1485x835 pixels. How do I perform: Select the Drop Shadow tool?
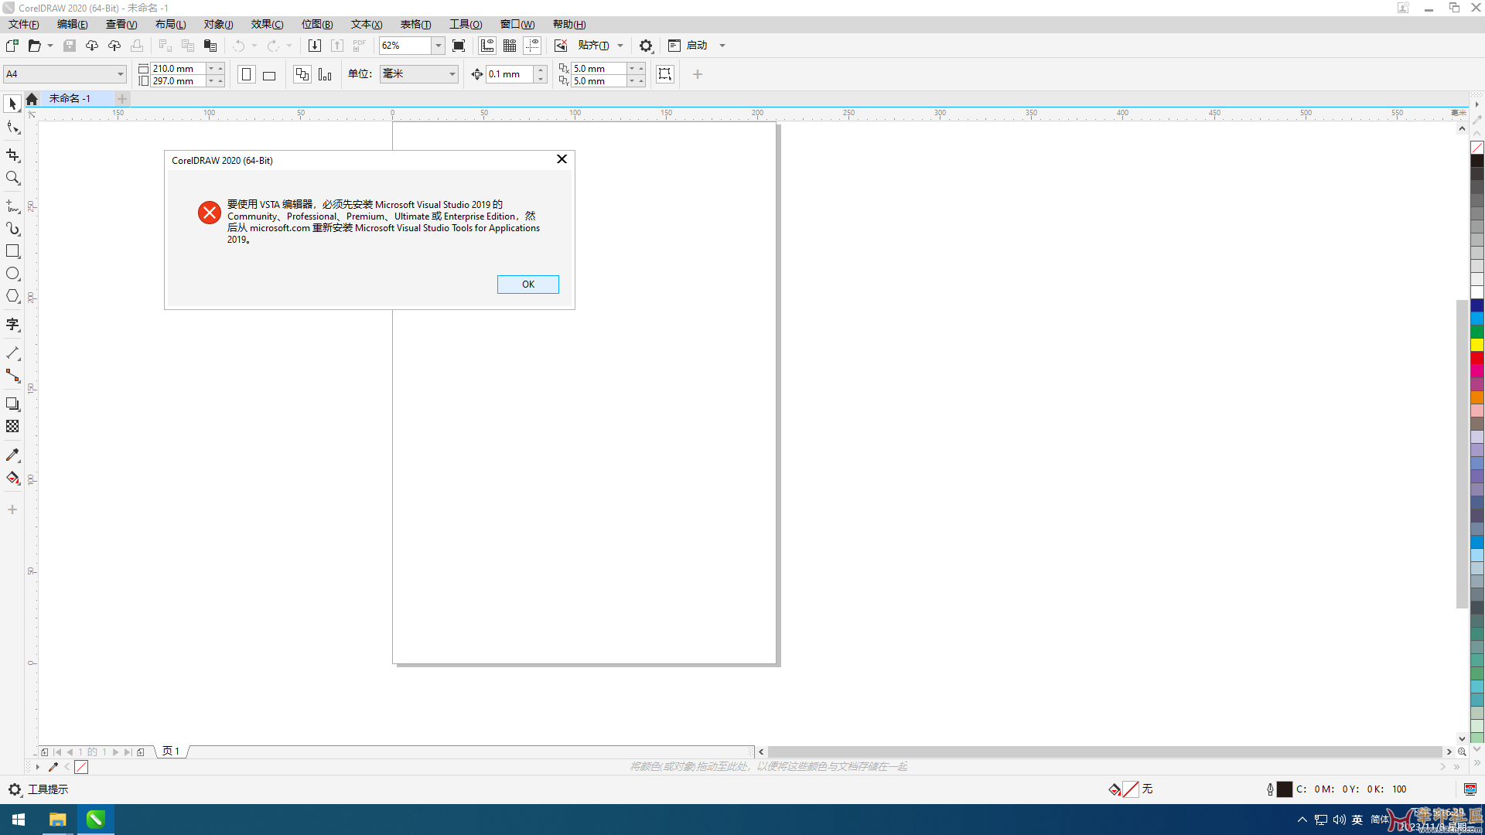[12, 404]
